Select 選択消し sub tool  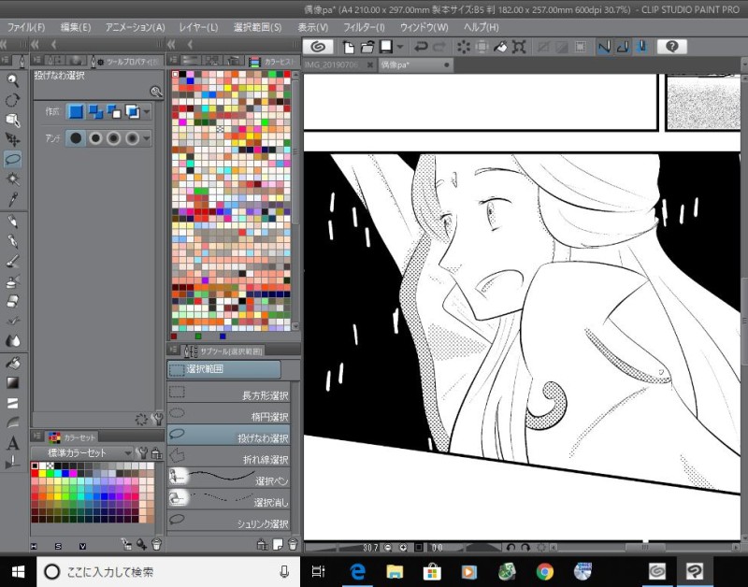tap(228, 499)
